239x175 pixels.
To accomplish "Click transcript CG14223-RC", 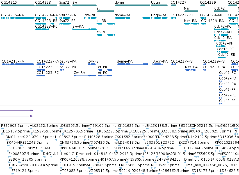I will coord(42,29).
